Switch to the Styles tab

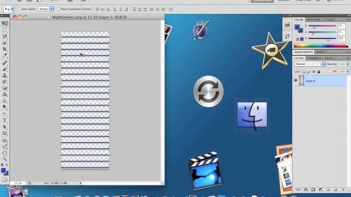pyautogui.click(x=329, y=20)
